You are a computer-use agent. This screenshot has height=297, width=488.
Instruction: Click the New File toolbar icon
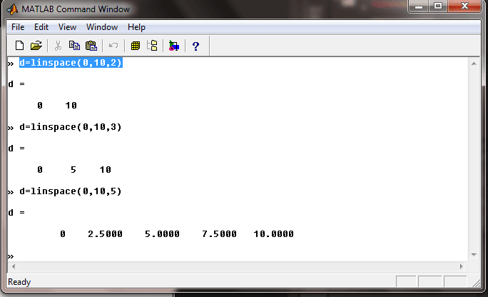point(19,46)
